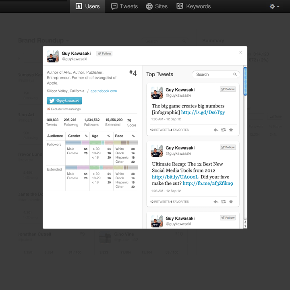
Task: Star the Ultimate Recap tweet
Action: [231, 201]
